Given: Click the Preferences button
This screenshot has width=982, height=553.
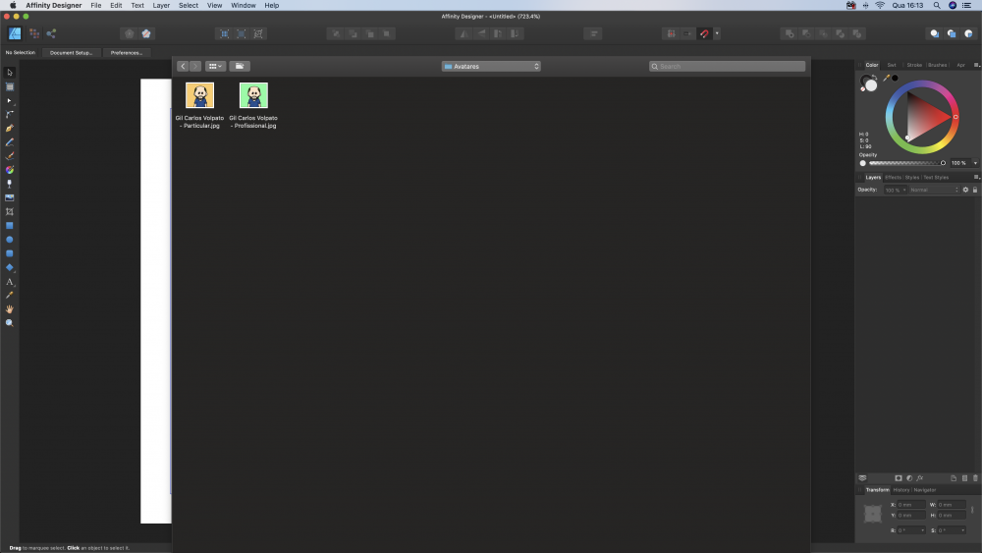Looking at the screenshot, I should point(127,53).
